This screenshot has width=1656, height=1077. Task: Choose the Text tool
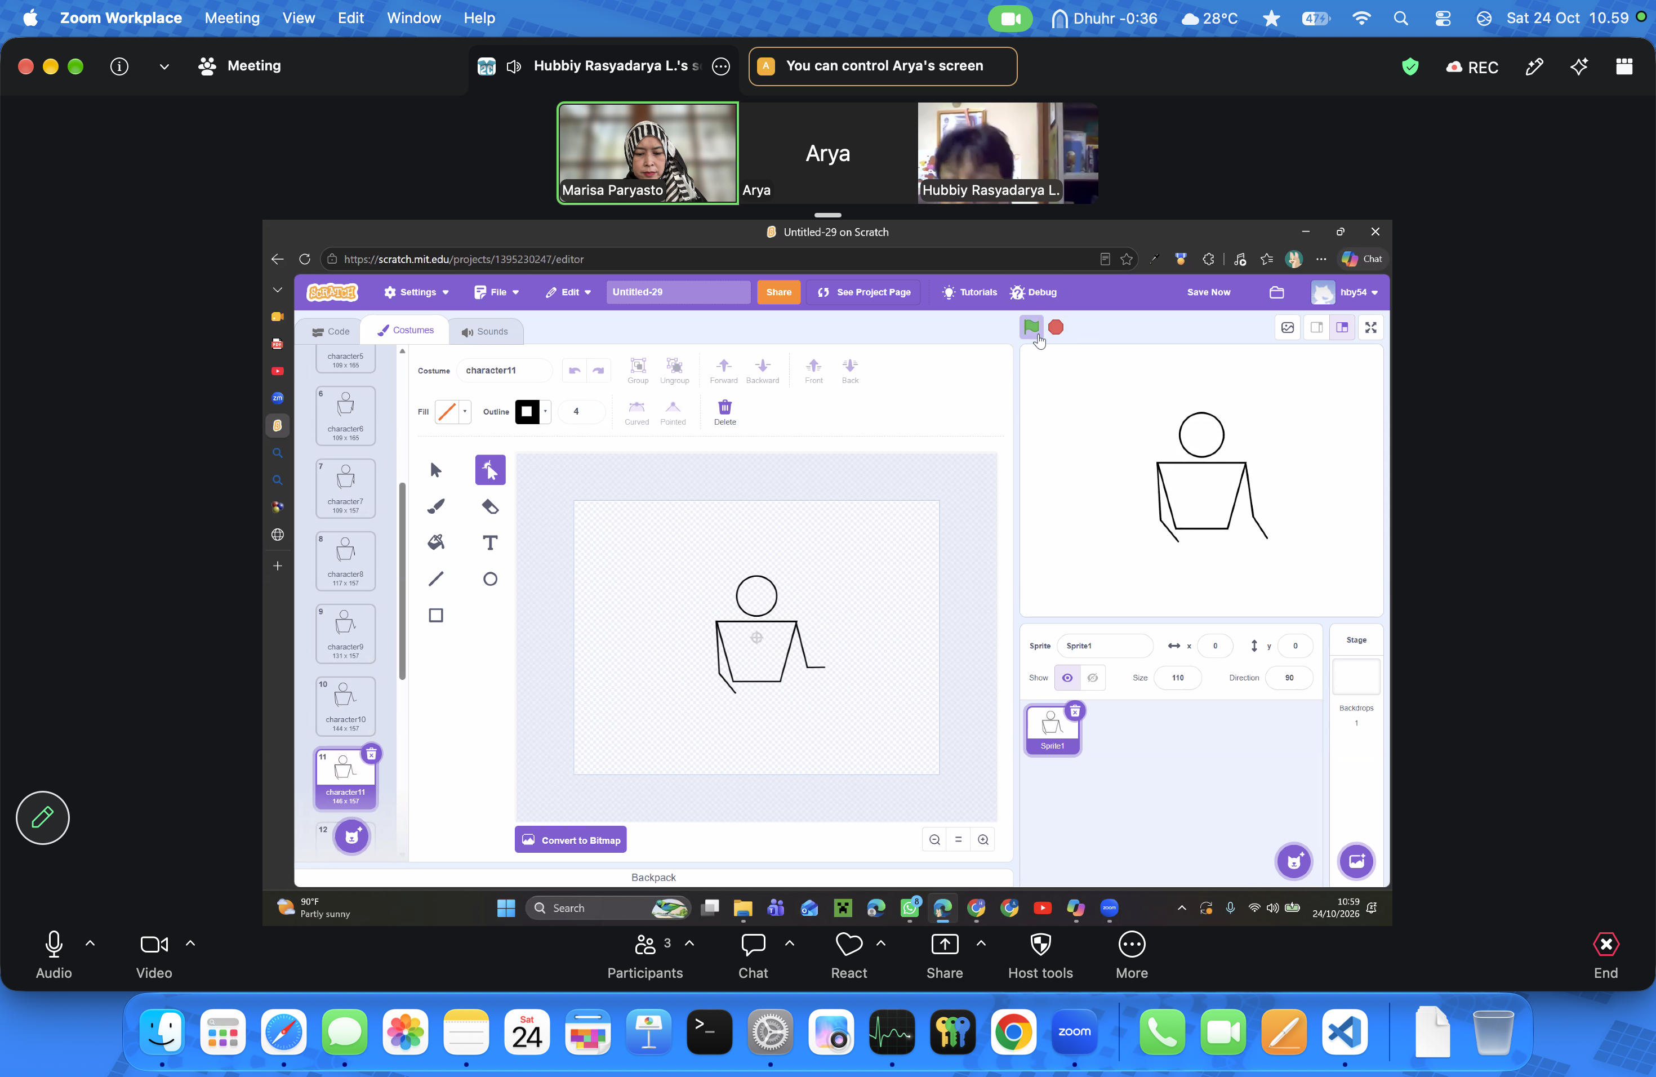[490, 542]
